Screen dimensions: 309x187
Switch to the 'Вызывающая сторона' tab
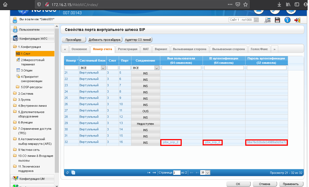click(x=189, y=49)
